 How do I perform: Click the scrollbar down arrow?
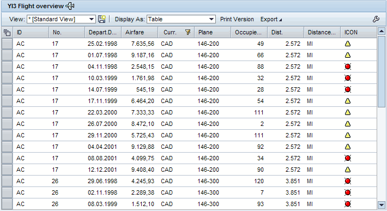pyautogui.click(x=382, y=204)
